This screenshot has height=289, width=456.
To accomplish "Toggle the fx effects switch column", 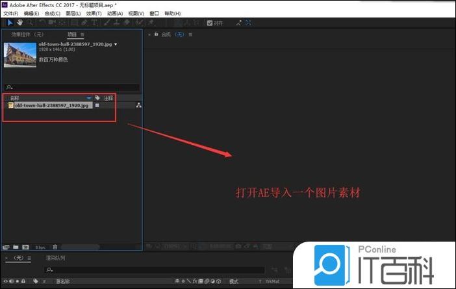I will [x=195, y=281].
